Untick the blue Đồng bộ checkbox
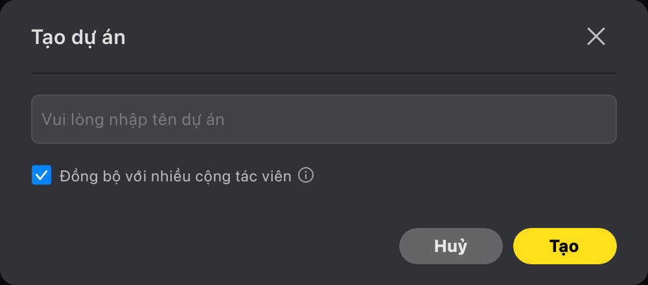This screenshot has height=285, width=648. click(x=41, y=176)
